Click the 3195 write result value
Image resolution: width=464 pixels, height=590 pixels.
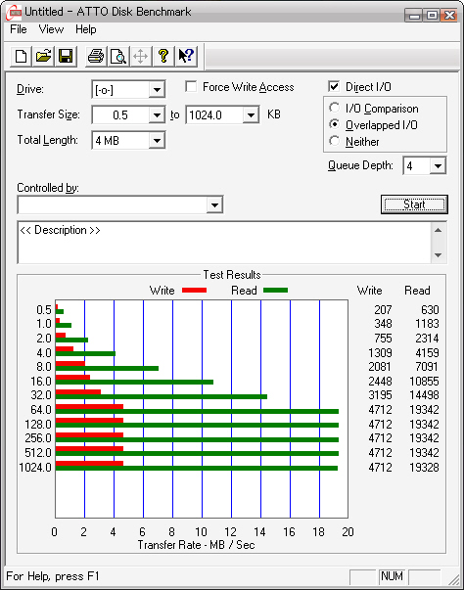pyautogui.click(x=380, y=395)
